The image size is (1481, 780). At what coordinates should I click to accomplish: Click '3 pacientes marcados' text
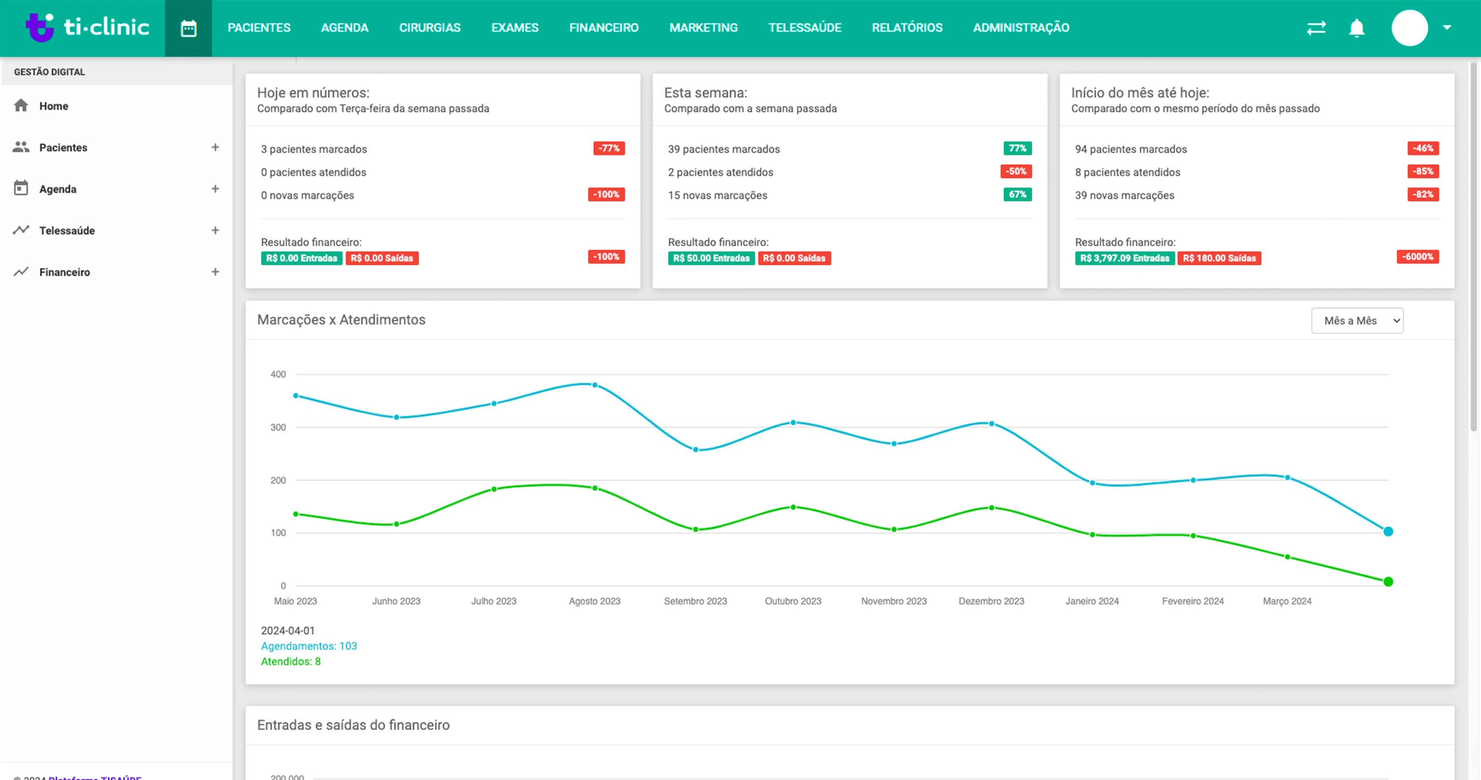pyautogui.click(x=314, y=149)
